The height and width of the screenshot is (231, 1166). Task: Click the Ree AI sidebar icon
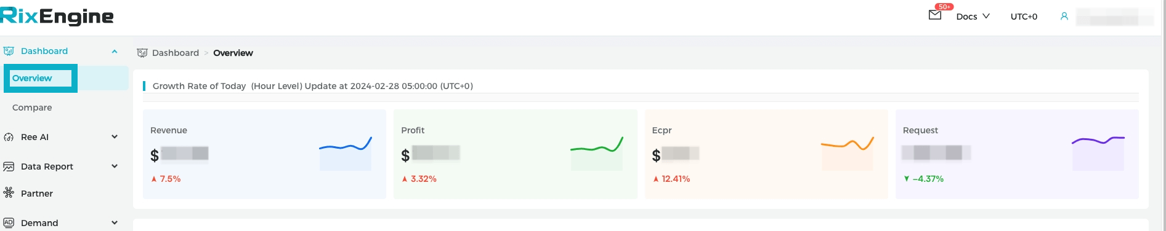click(x=9, y=137)
